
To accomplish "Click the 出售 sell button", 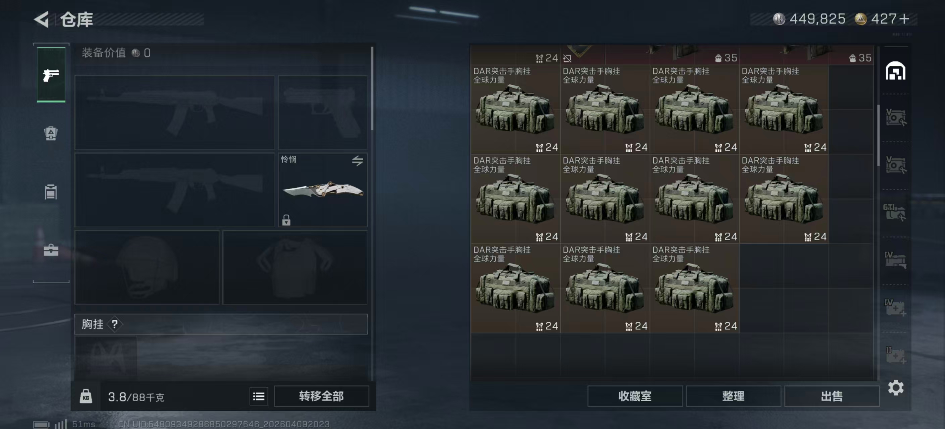I will [832, 396].
